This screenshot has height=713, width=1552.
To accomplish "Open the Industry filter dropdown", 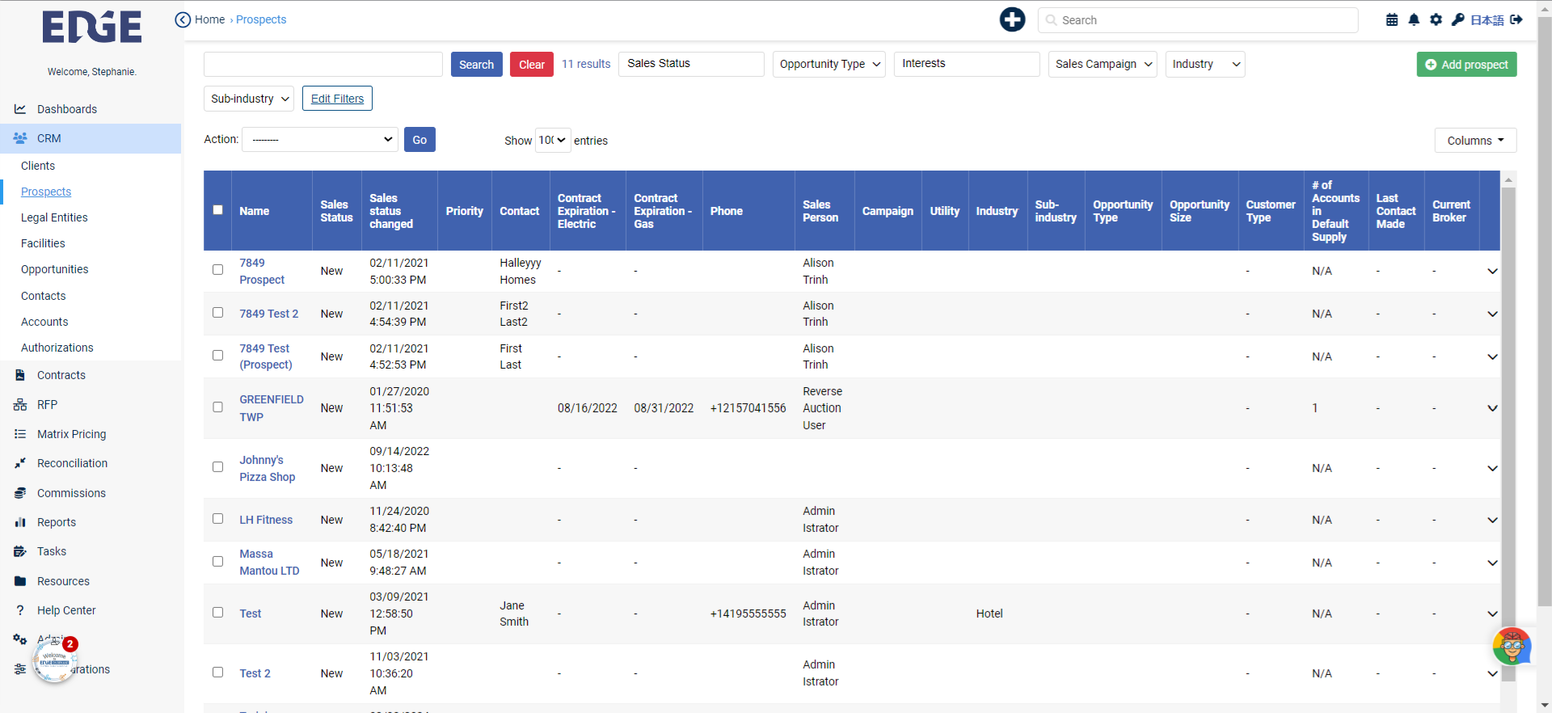I will click(x=1205, y=64).
